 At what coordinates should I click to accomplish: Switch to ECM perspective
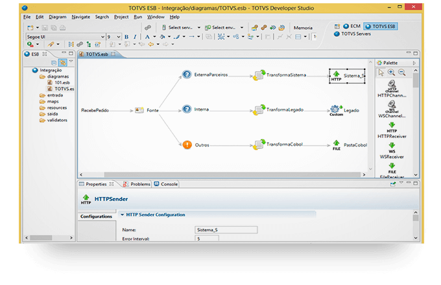(352, 26)
